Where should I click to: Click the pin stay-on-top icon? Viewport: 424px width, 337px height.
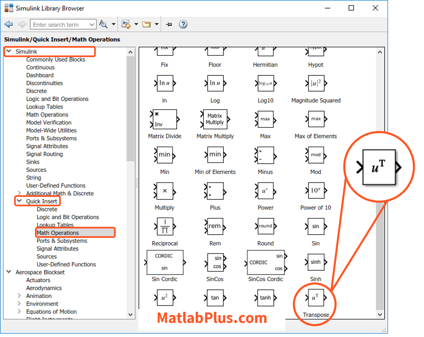pos(169,24)
